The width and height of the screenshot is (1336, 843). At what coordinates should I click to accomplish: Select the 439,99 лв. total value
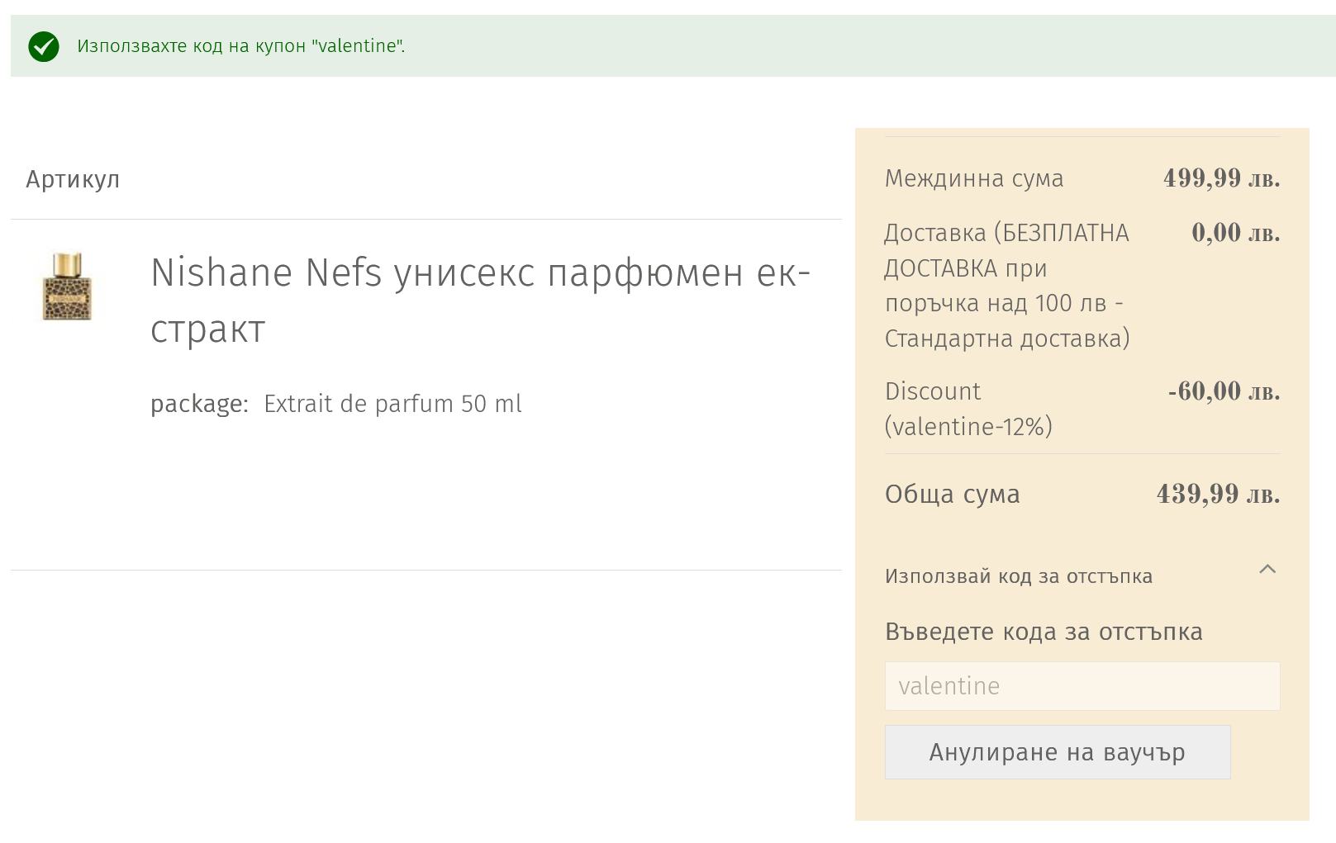click(x=1218, y=494)
